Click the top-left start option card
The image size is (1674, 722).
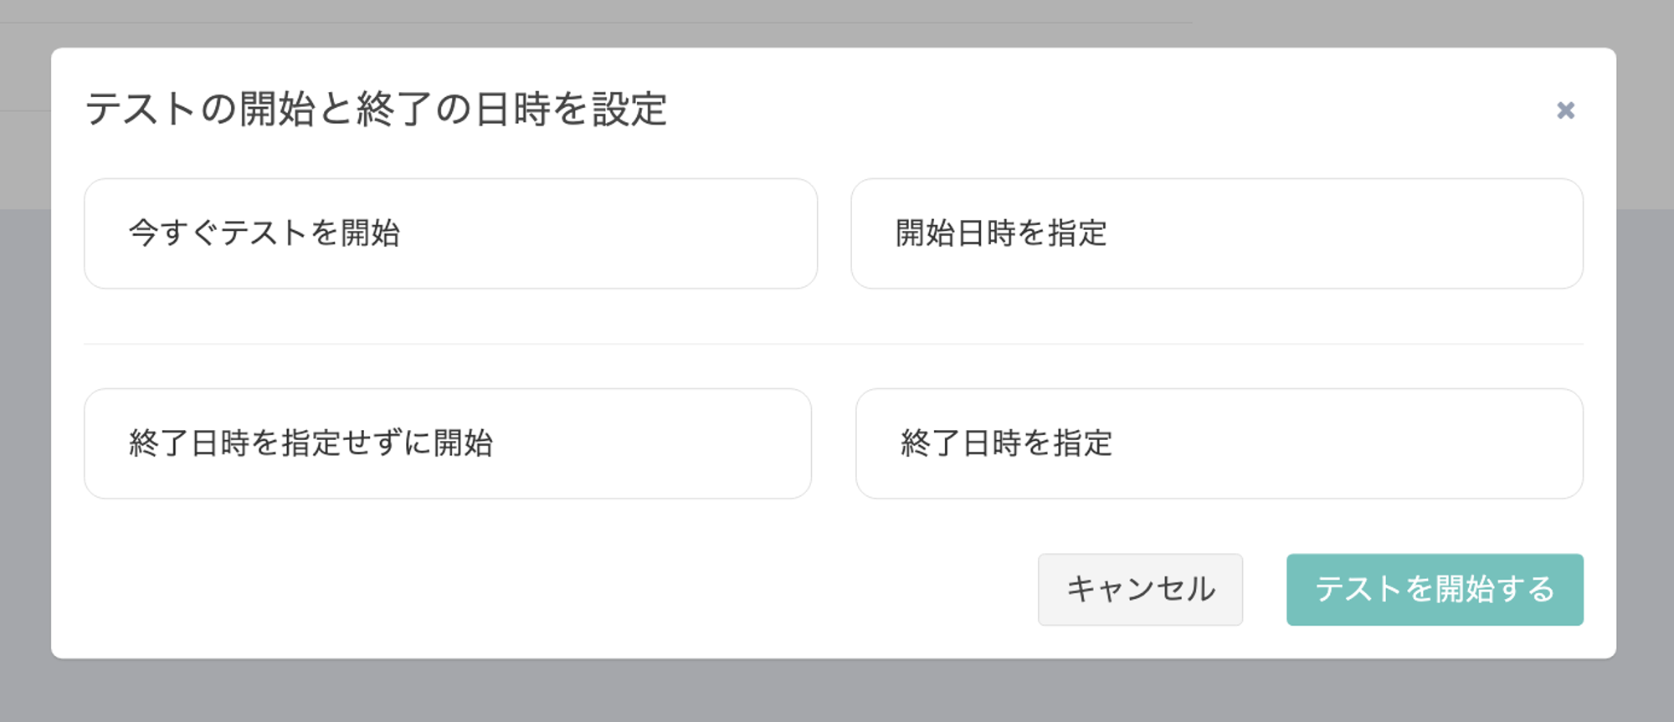tap(450, 233)
